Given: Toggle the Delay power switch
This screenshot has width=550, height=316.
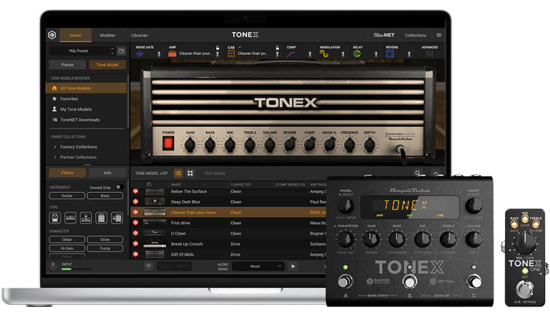Looking at the screenshot, I should [x=376, y=54].
